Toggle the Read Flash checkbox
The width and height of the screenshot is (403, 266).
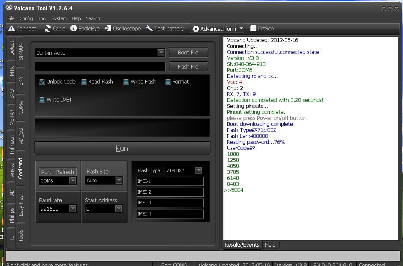coord(84,82)
